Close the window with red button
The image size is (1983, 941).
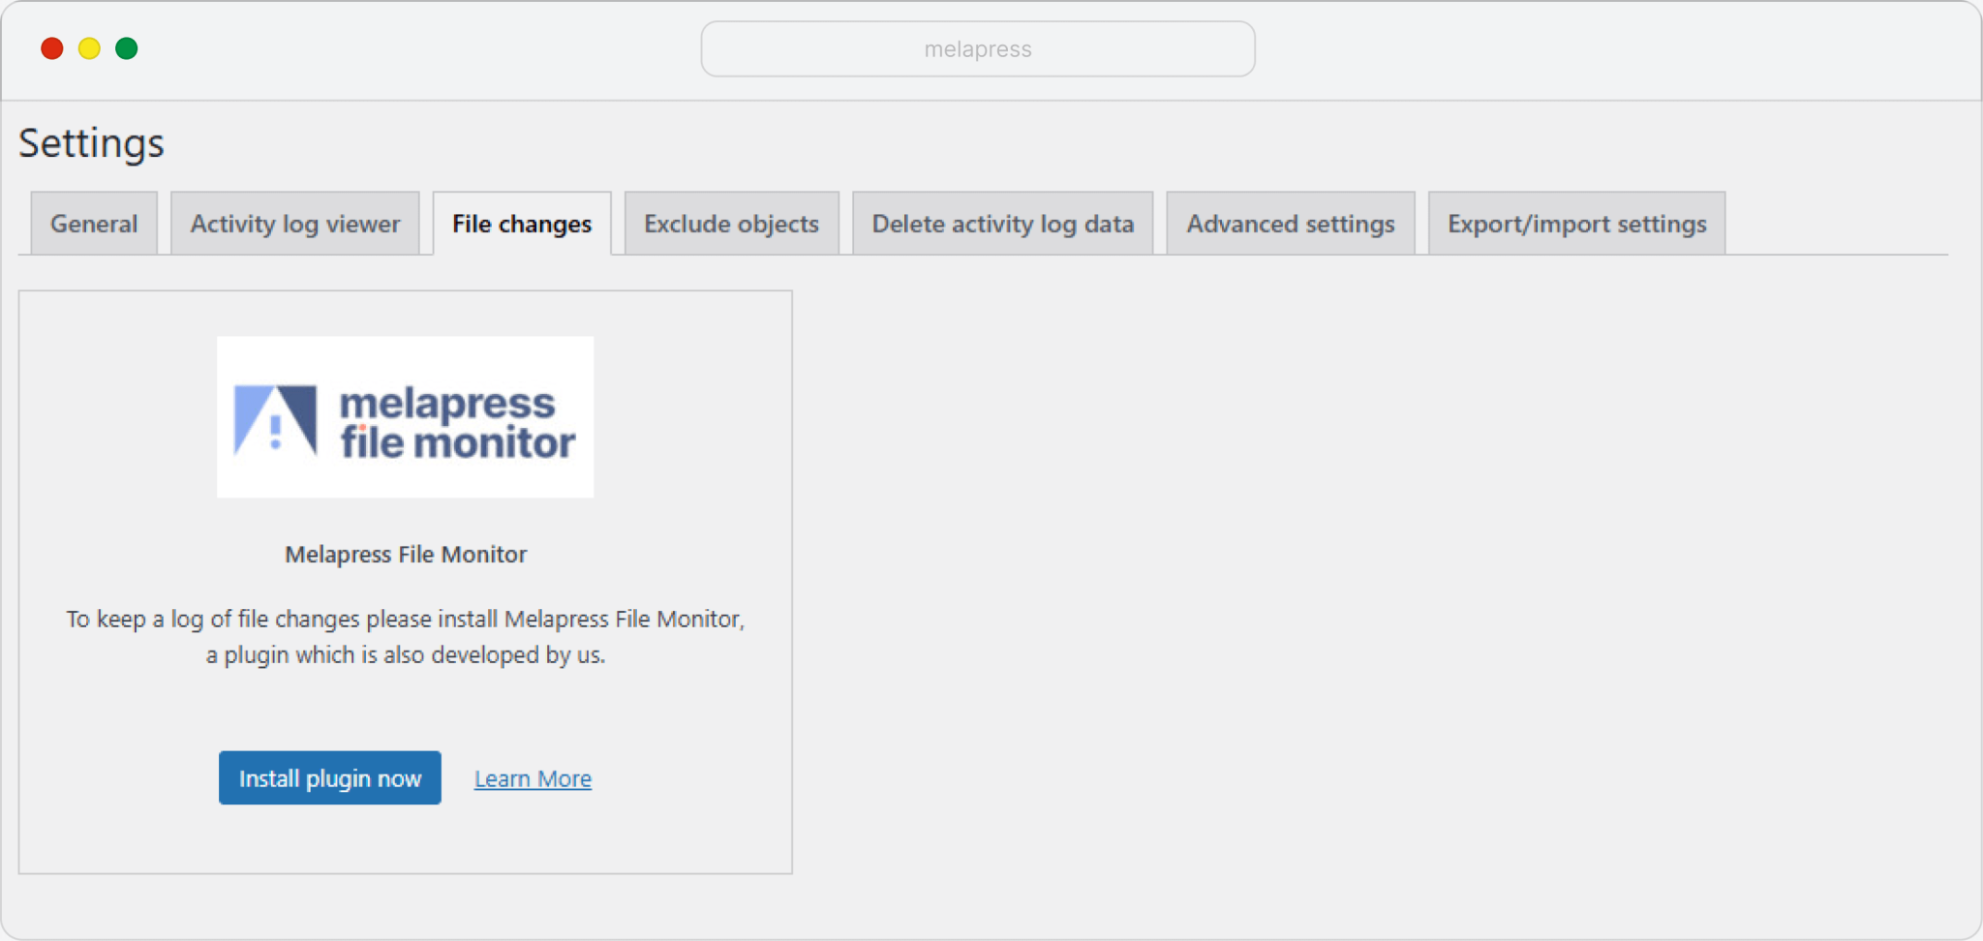click(52, 48)
